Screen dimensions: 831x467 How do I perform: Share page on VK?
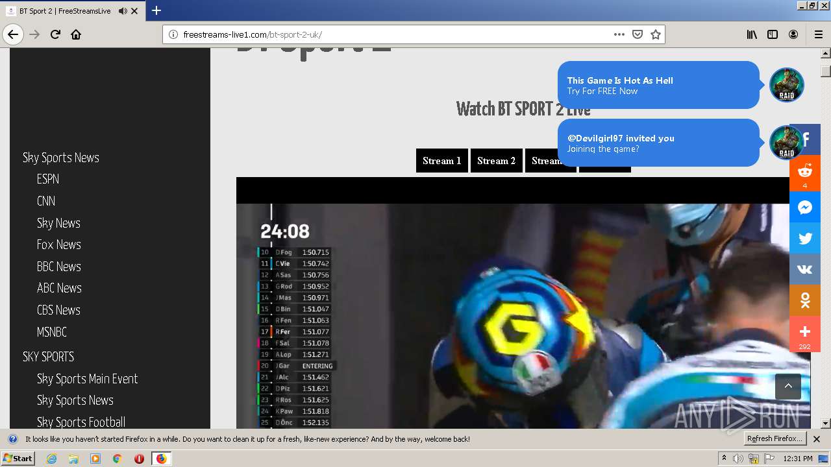[x=805, y=269]
